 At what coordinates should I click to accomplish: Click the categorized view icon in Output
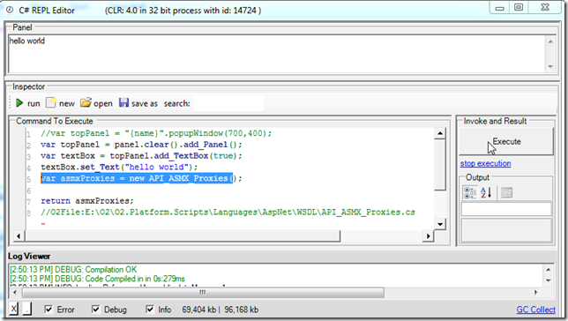point(470,192)
